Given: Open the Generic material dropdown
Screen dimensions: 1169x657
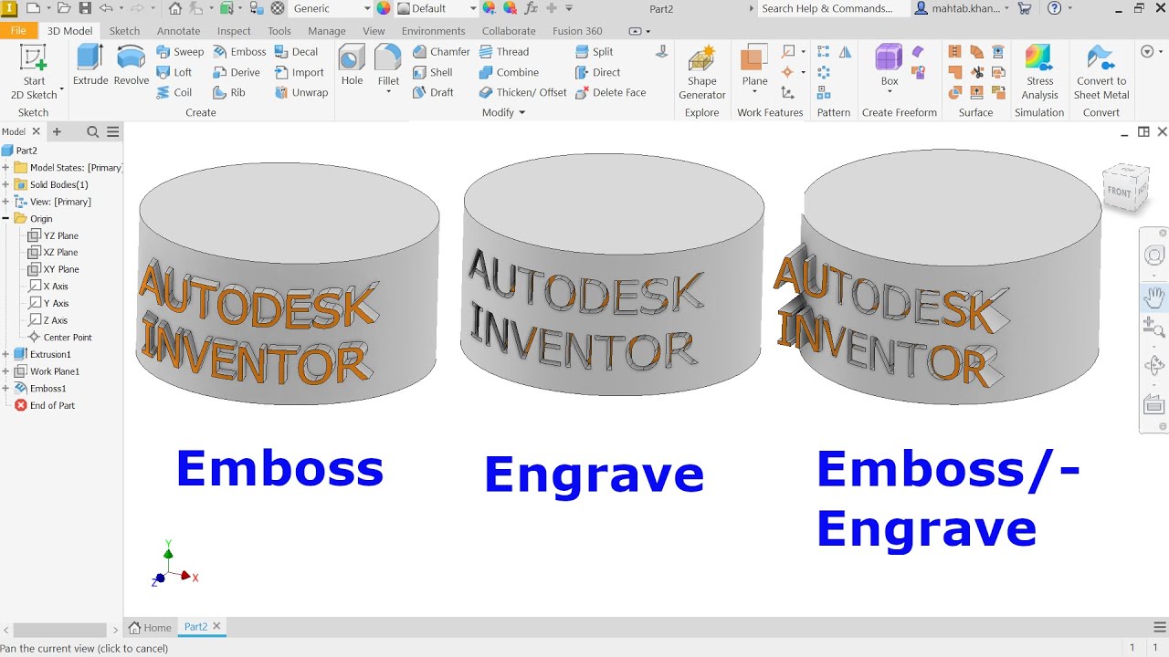Looking at the screenshot, I should pyautogui.click(x=332, y=8).
